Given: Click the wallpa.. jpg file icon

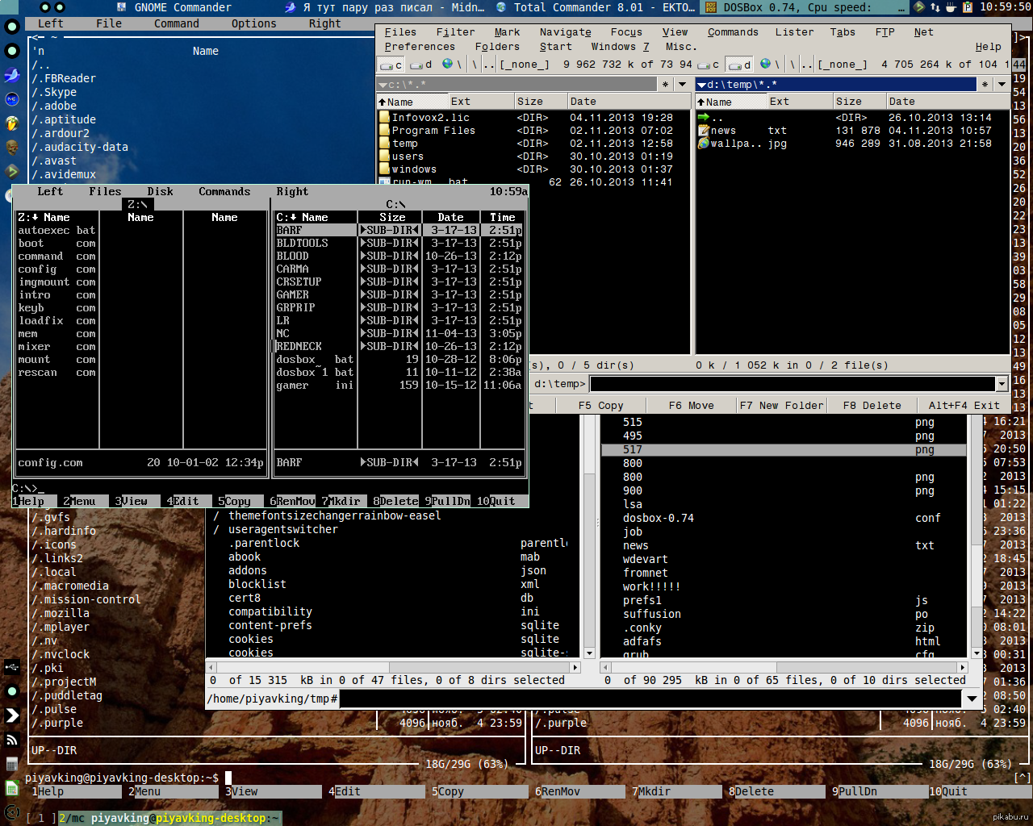Looking at the screenshot, I should click(703, 144).
